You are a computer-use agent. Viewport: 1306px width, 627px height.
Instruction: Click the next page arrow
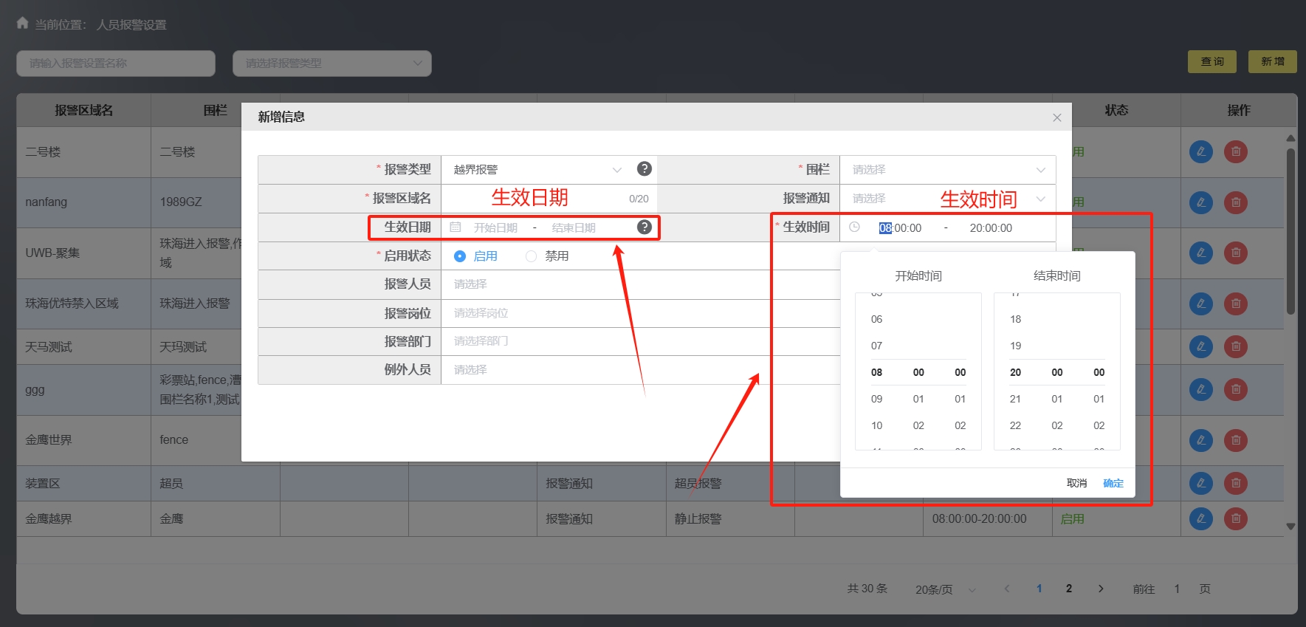click(1101, 589)
